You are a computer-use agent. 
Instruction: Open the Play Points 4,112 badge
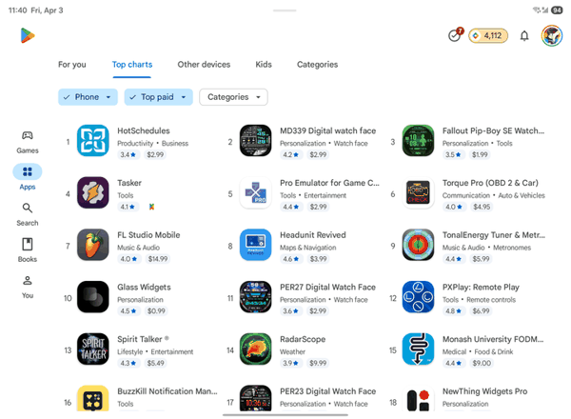(x=488, y=35)
